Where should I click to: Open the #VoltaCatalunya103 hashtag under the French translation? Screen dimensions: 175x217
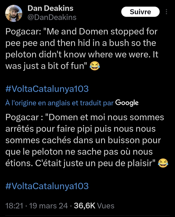click(x=47, y=186)
